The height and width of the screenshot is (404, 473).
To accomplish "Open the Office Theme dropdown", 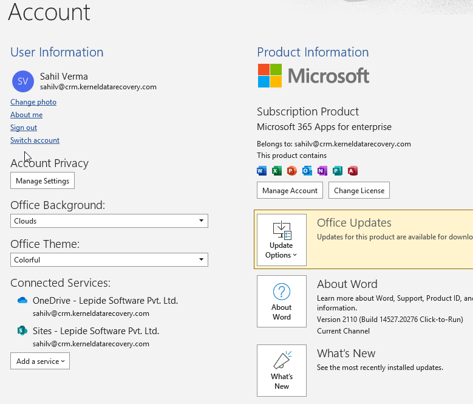I will [x=109, y=260].
